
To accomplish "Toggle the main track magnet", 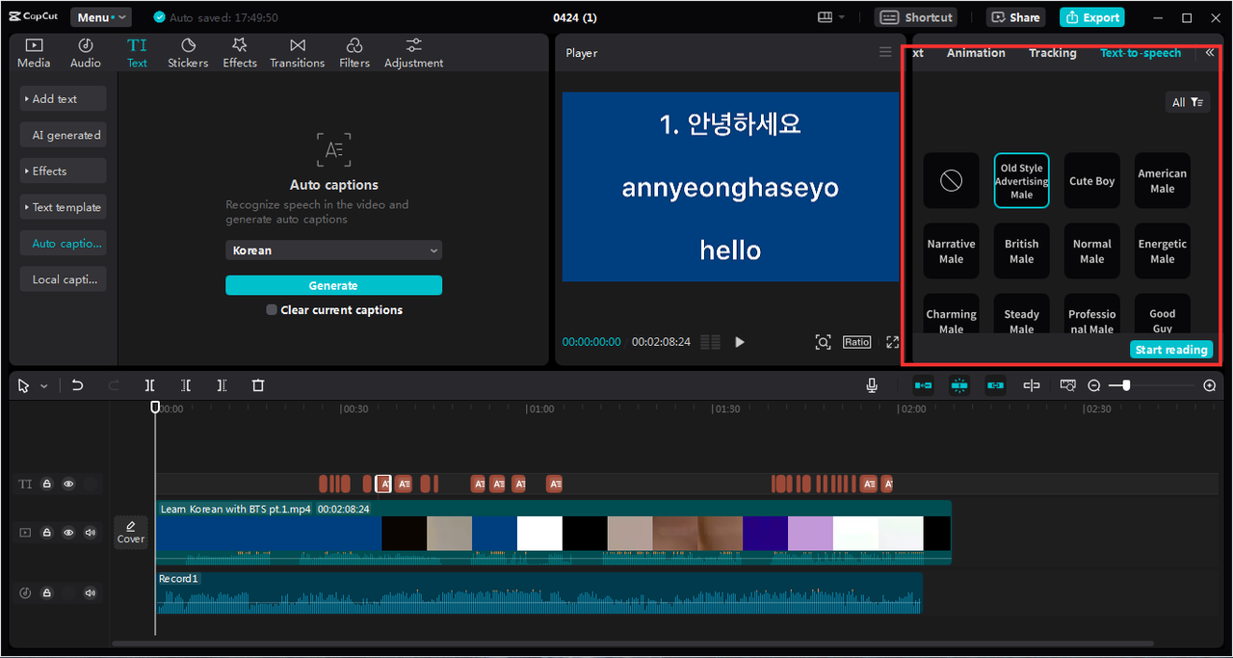I will pyautogui.click(x=923, y=385).
